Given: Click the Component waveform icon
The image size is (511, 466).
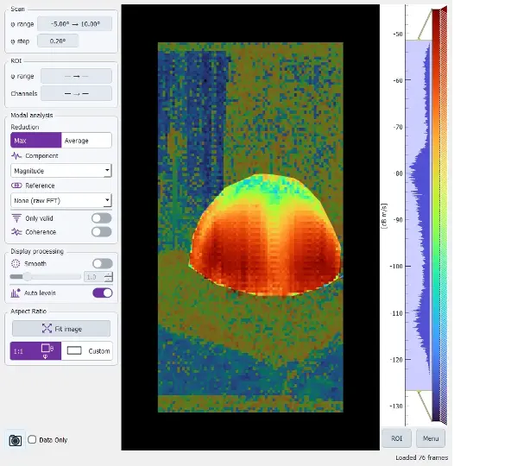Looking at the screenshot, I should (x=16, y=156).
